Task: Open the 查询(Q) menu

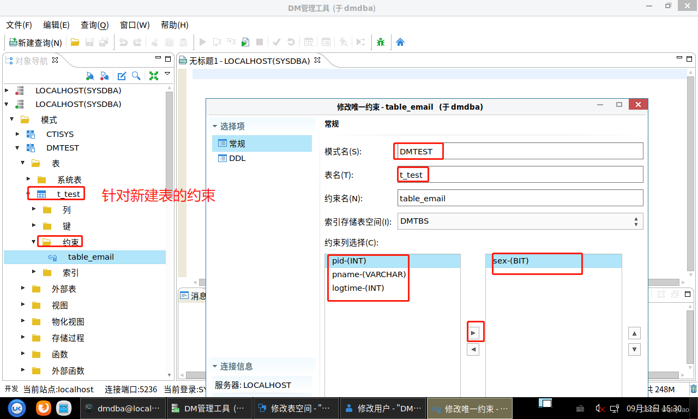Action: (95, 25)
